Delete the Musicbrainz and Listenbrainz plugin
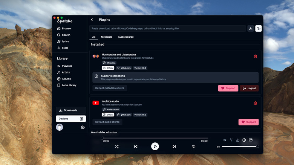This screenshot has height=165, width=294. pos(256,57)
